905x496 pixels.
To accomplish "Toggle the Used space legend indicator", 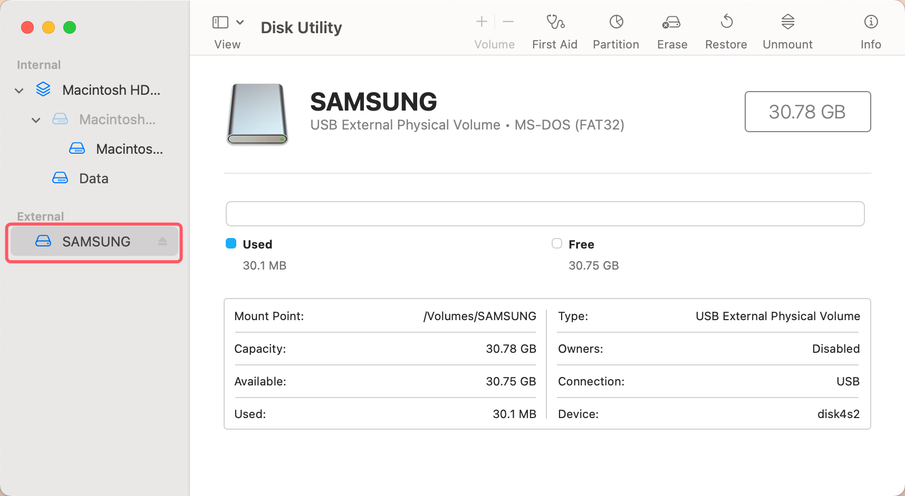I will pos(231,243).
